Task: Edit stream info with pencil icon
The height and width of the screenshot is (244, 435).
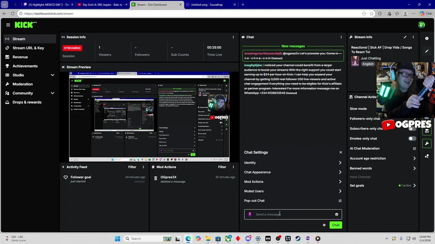Action: [405, 37]
